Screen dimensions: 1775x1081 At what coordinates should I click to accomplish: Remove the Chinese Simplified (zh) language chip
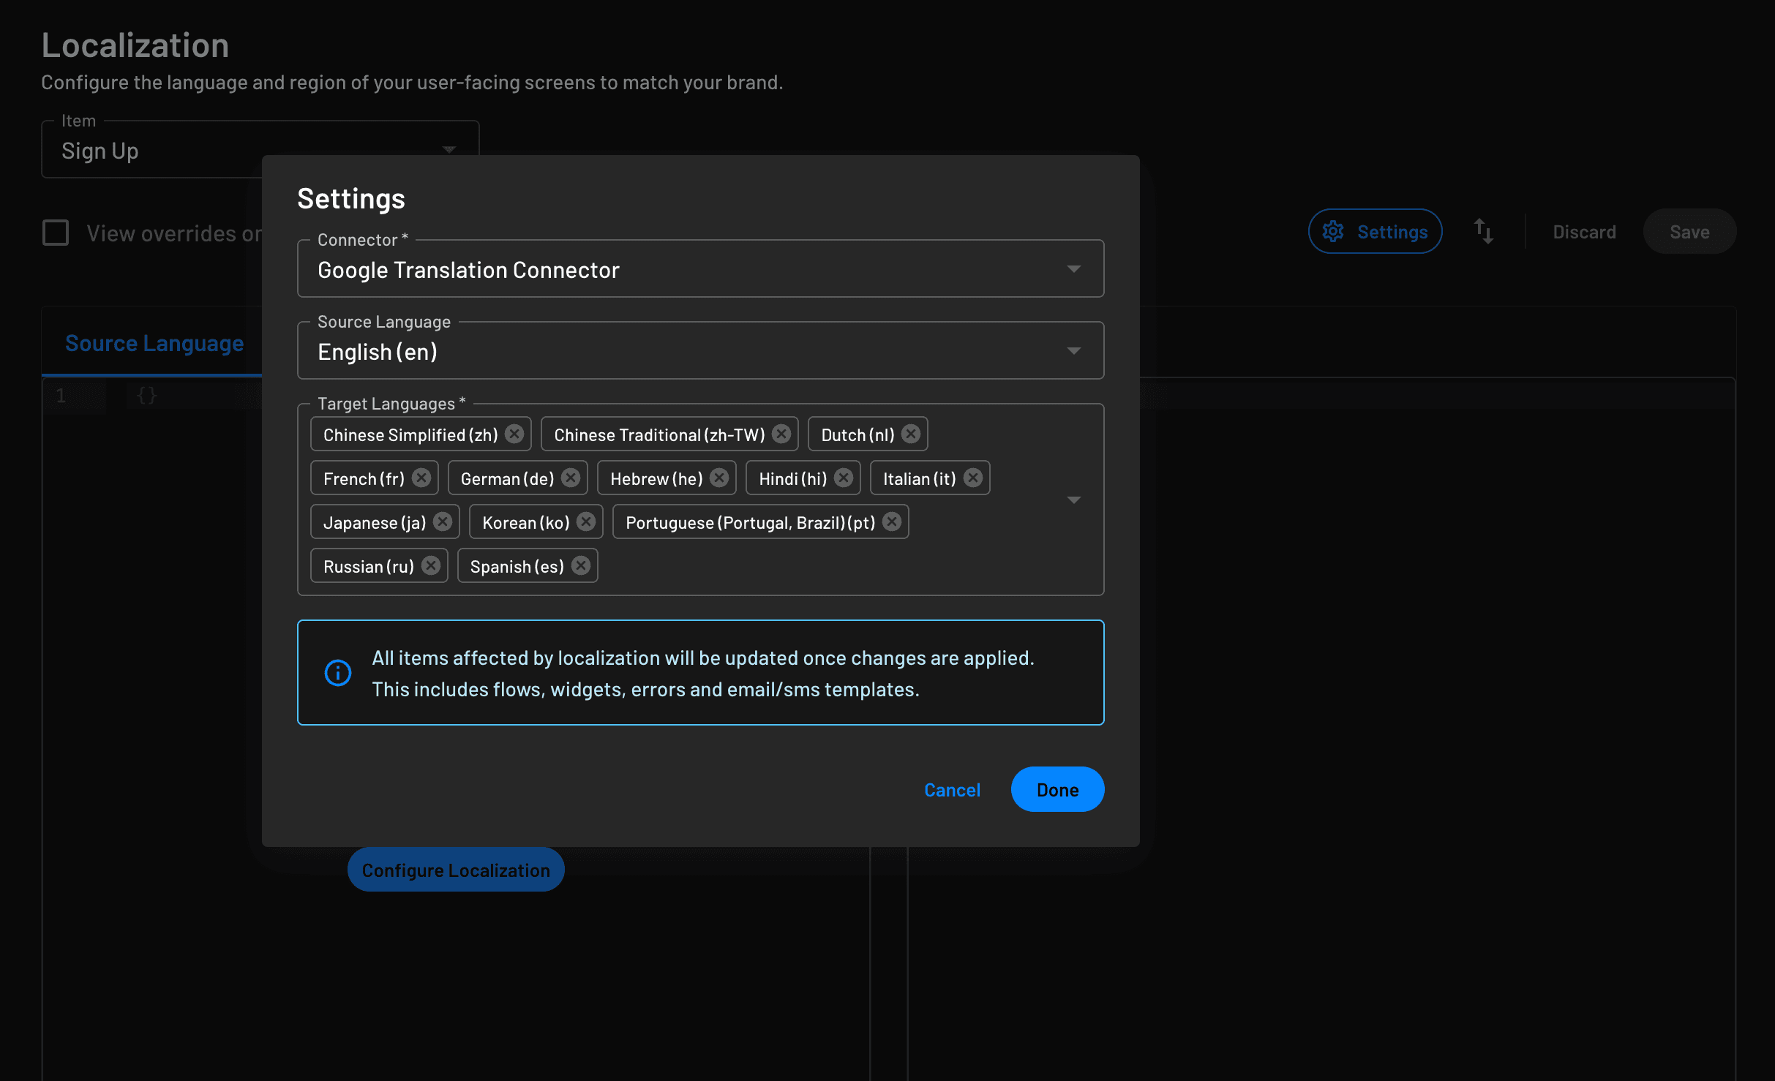[514, 434]
